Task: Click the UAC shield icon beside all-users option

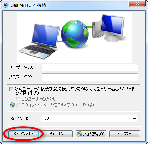Action: pyautogui.click(x=12, y=105)
